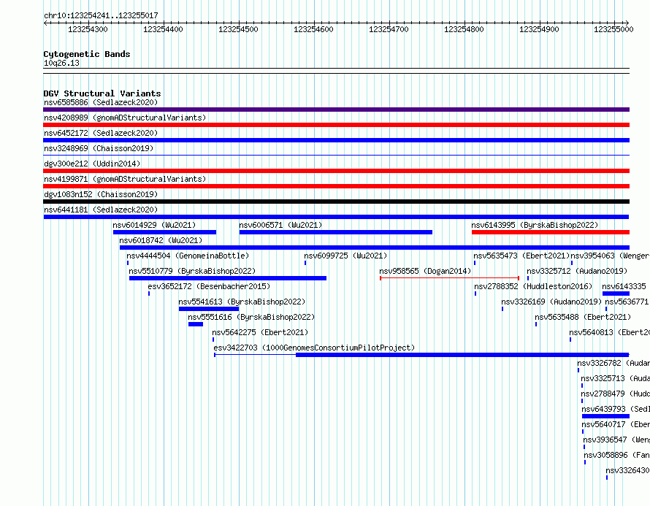Image resolution: width=650 pixels, height=506 pixels.
Task: Select the blue bar under nsv6439793
Action: click(605, 416)
